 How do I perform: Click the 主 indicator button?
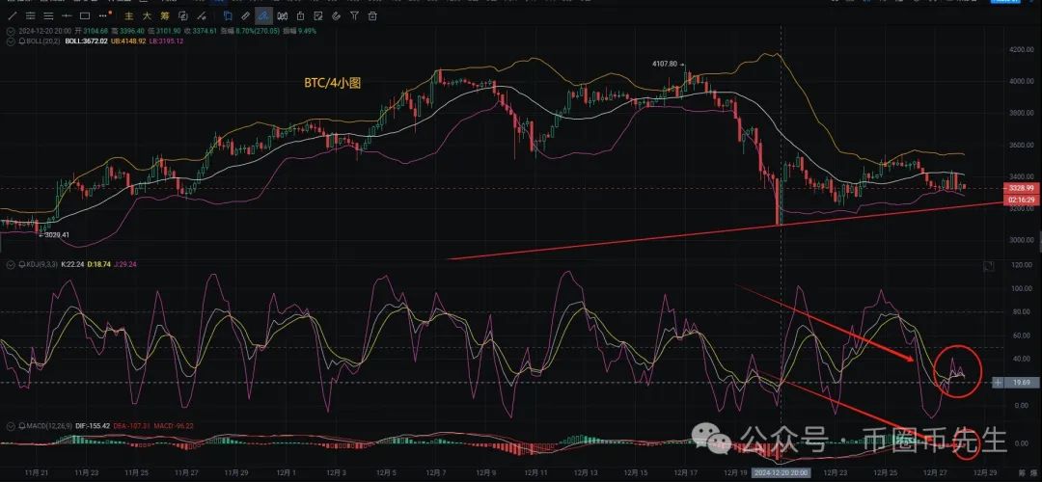[x=129, y=15]
